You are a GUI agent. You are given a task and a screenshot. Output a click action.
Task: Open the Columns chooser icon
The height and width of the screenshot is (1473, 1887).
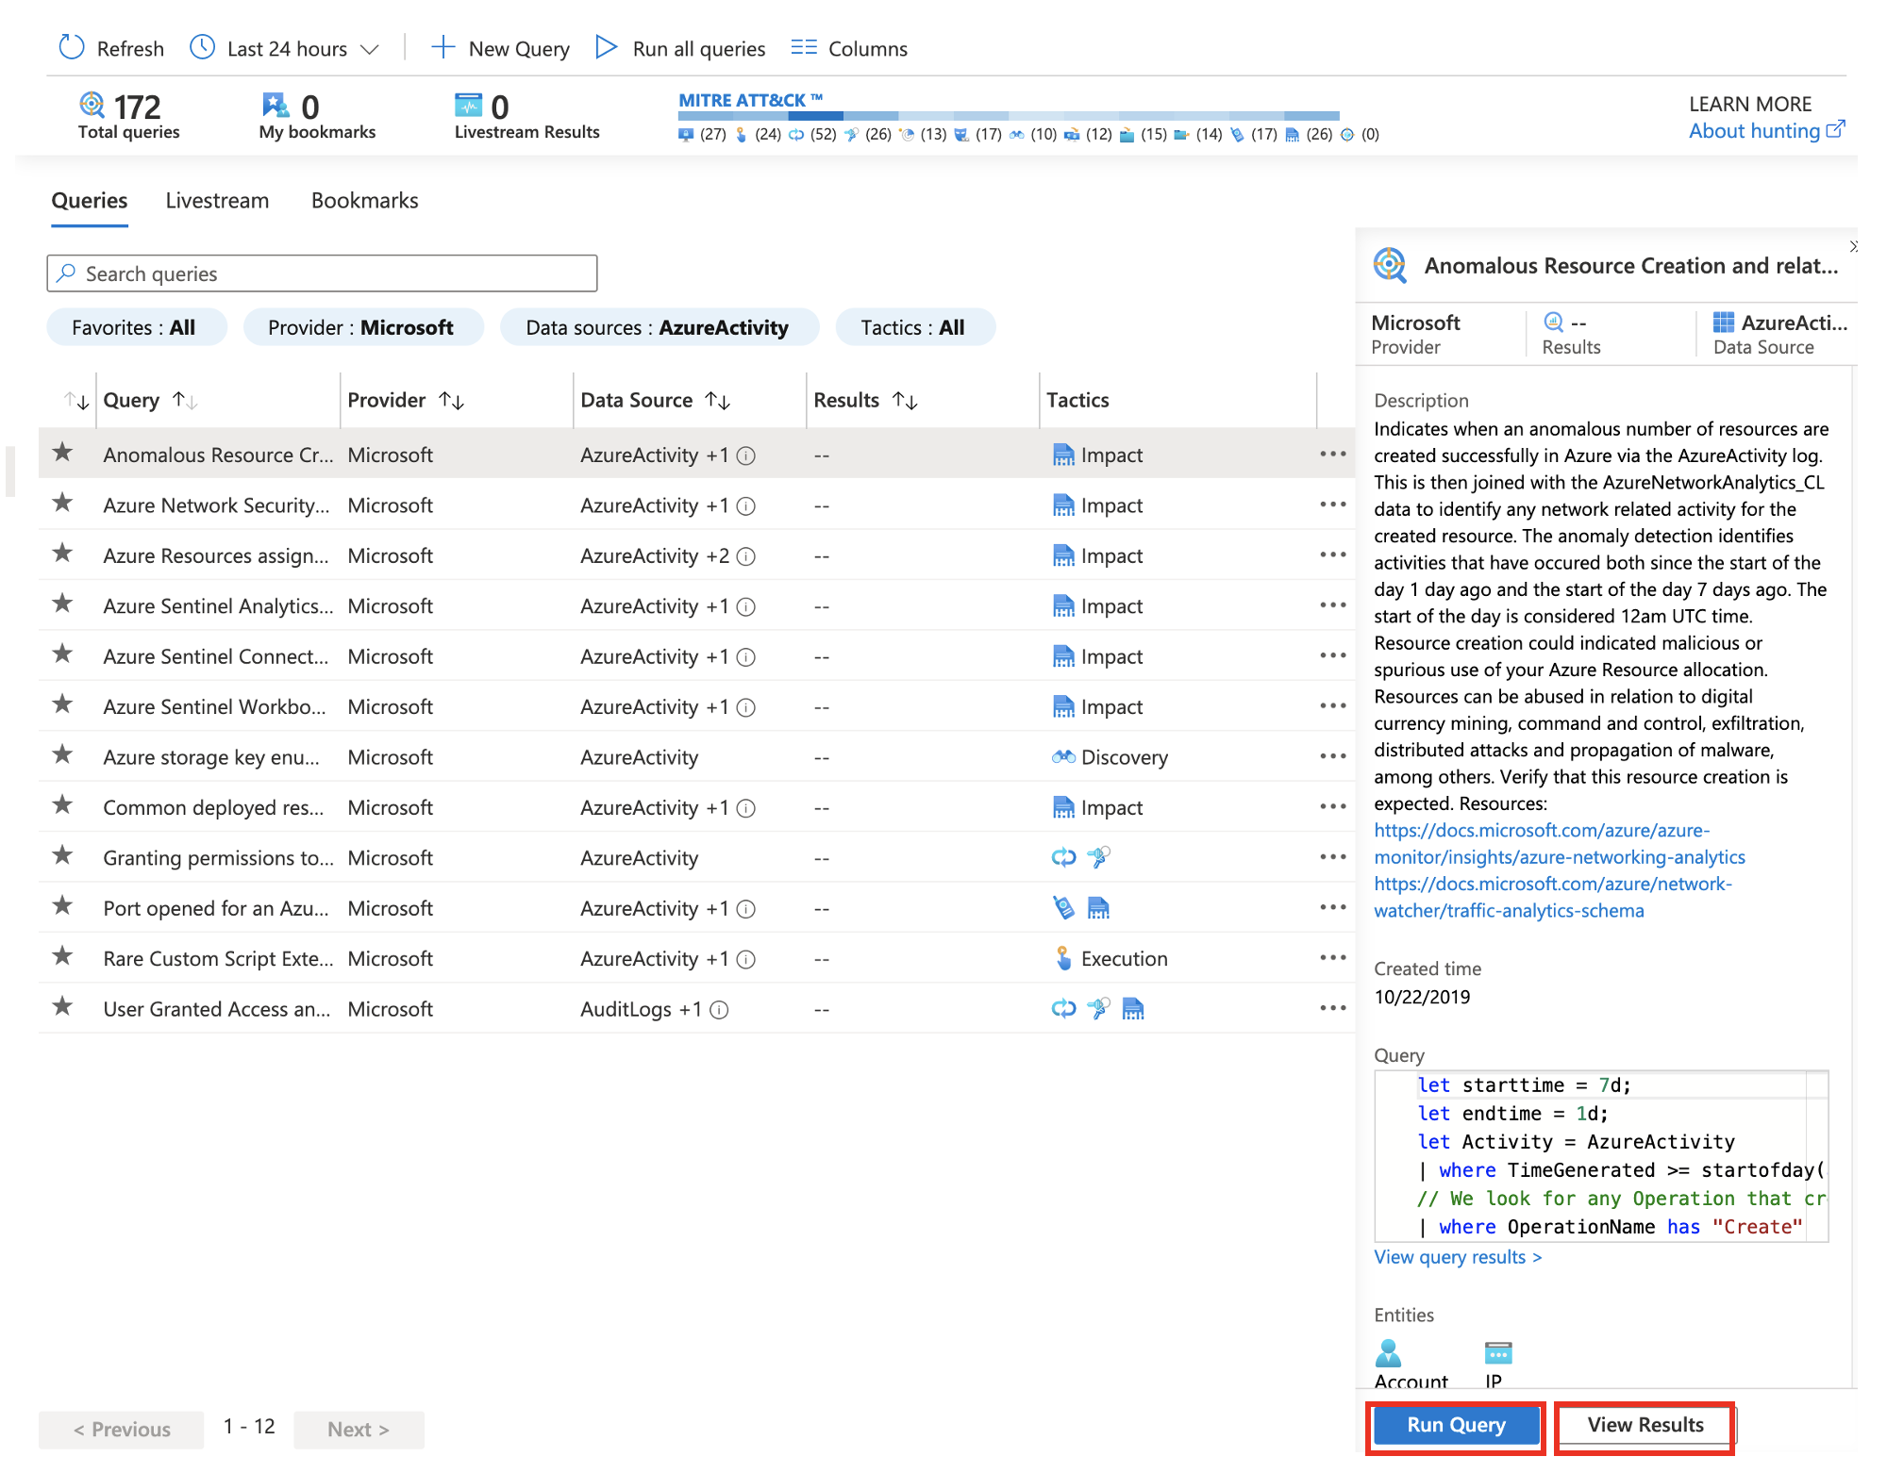803,47
